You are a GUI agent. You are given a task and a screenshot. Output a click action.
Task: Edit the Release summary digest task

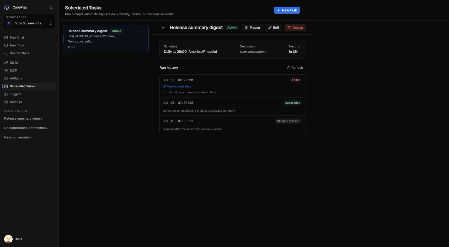[274, 28]
